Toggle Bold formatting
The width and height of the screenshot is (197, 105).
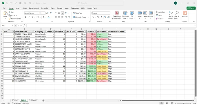coord(26,17)
